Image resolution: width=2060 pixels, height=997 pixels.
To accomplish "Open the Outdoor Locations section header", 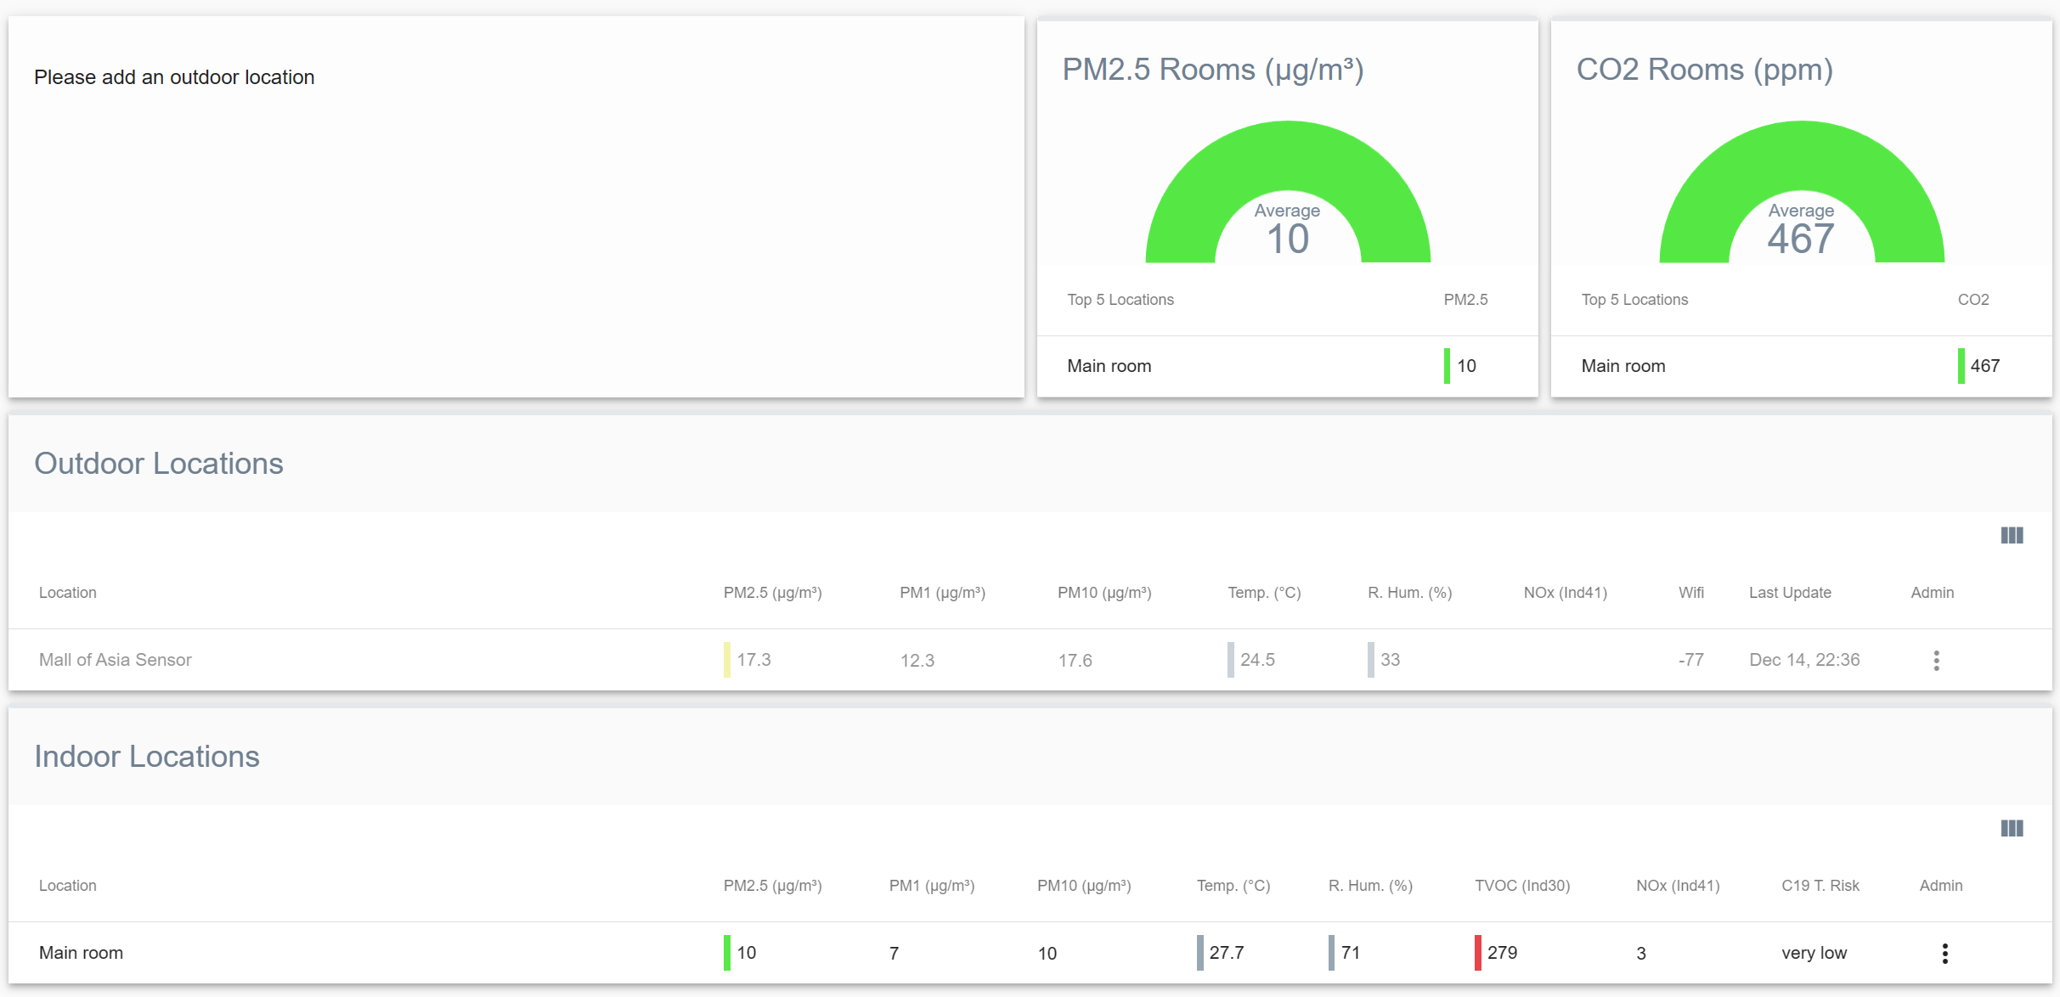I will tap(160, 463).
